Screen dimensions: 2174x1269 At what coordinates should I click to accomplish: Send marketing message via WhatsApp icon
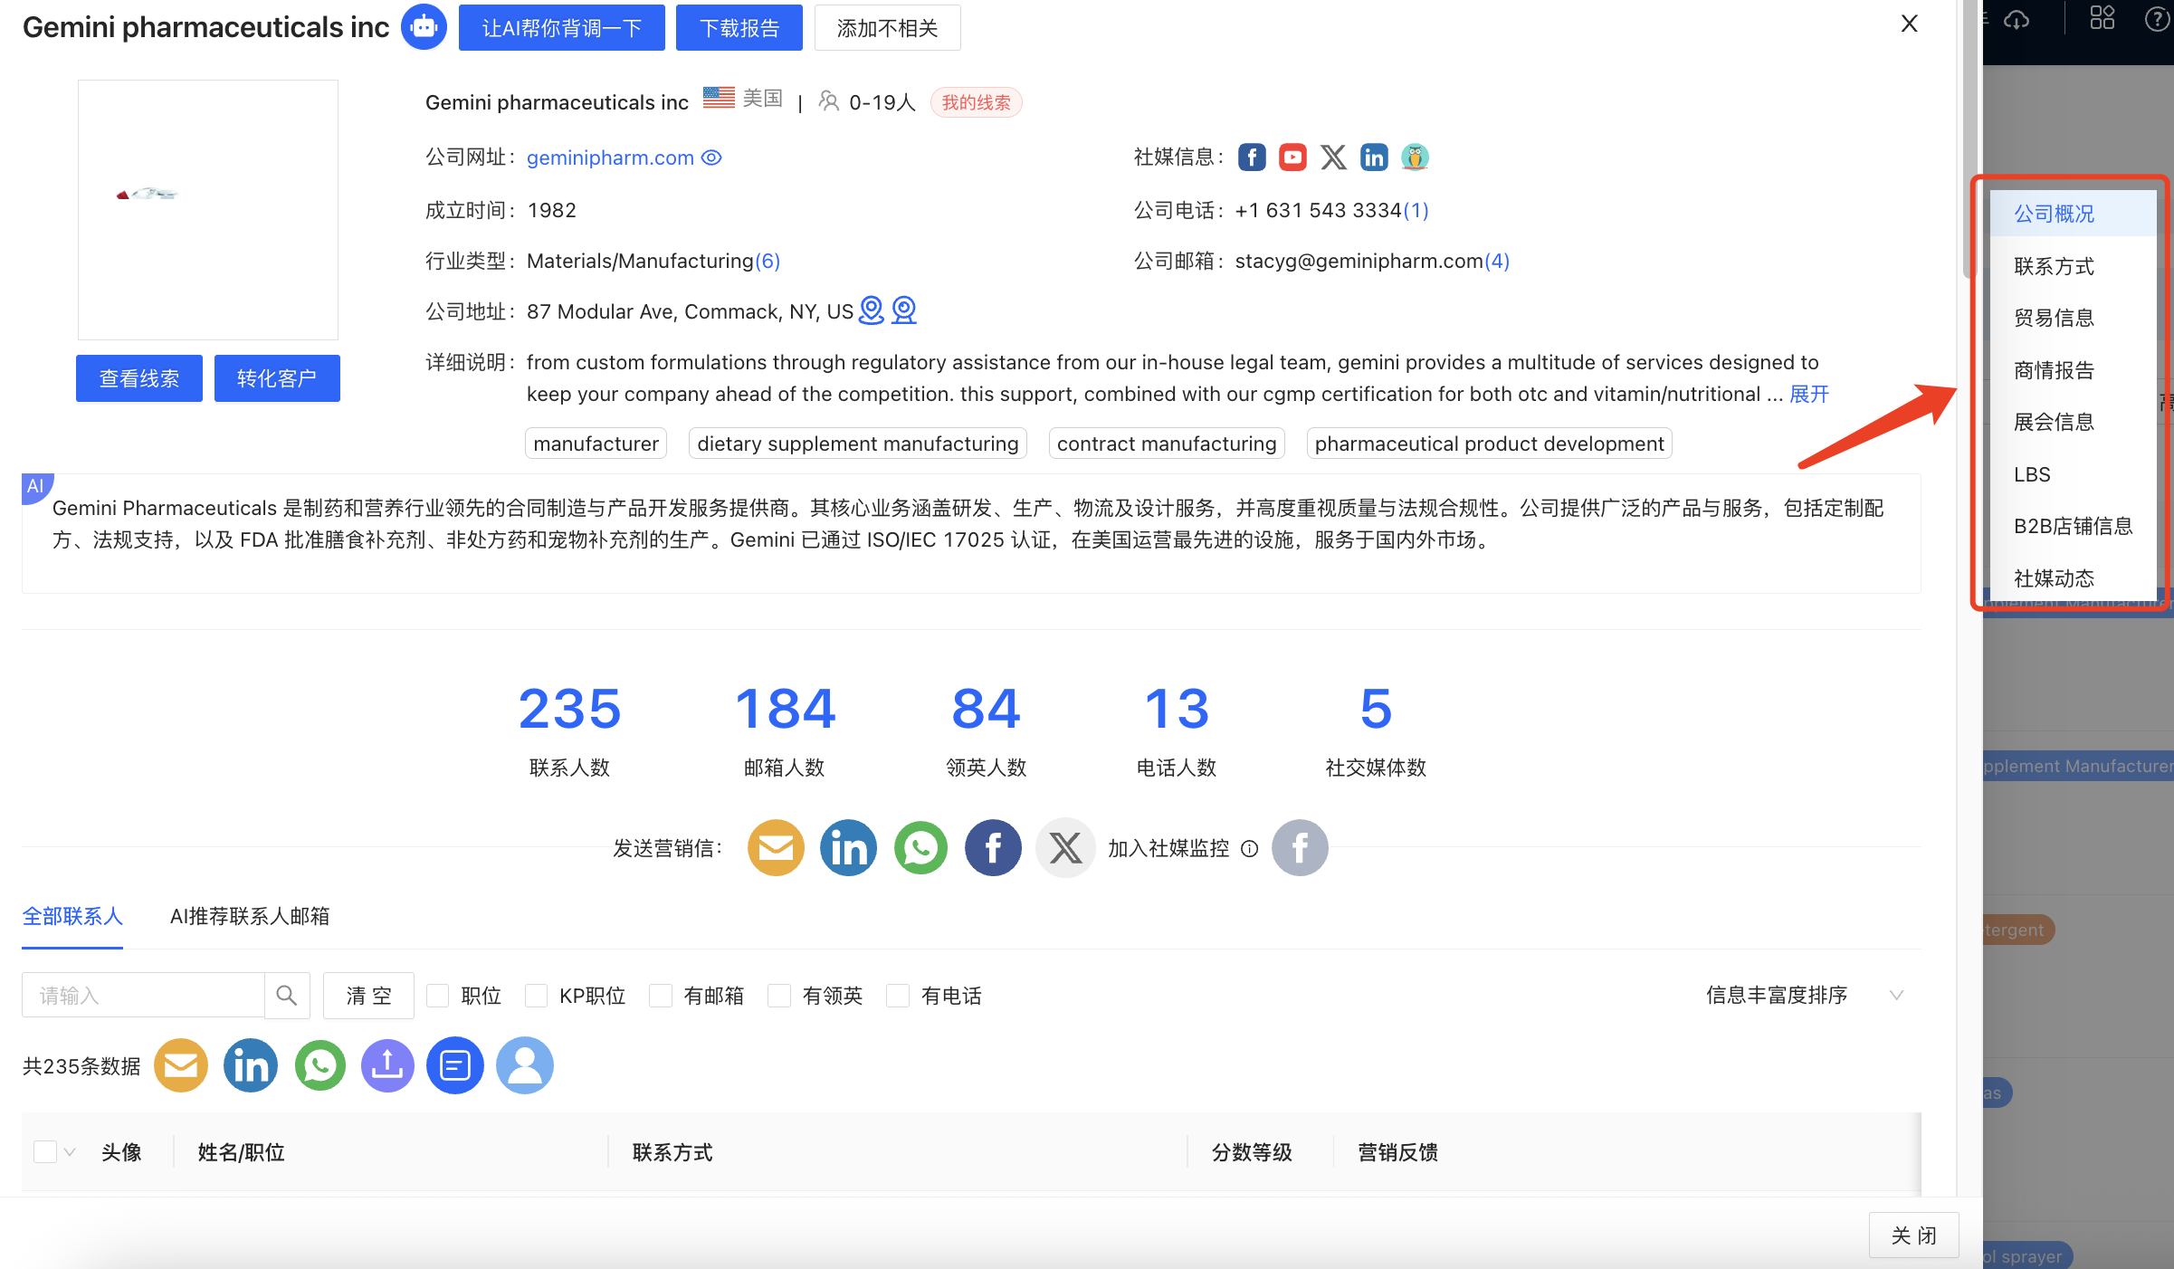tap(920, 848)
